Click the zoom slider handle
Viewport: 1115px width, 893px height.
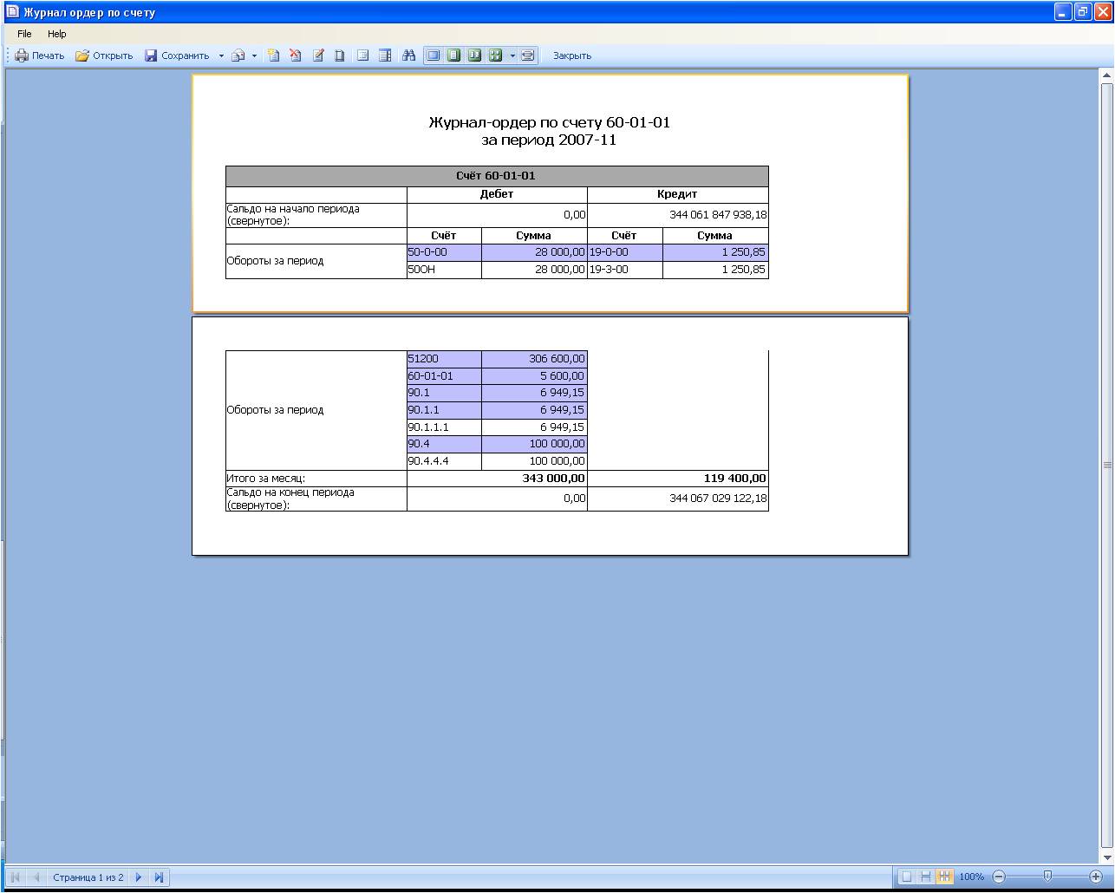point(1047,877)
